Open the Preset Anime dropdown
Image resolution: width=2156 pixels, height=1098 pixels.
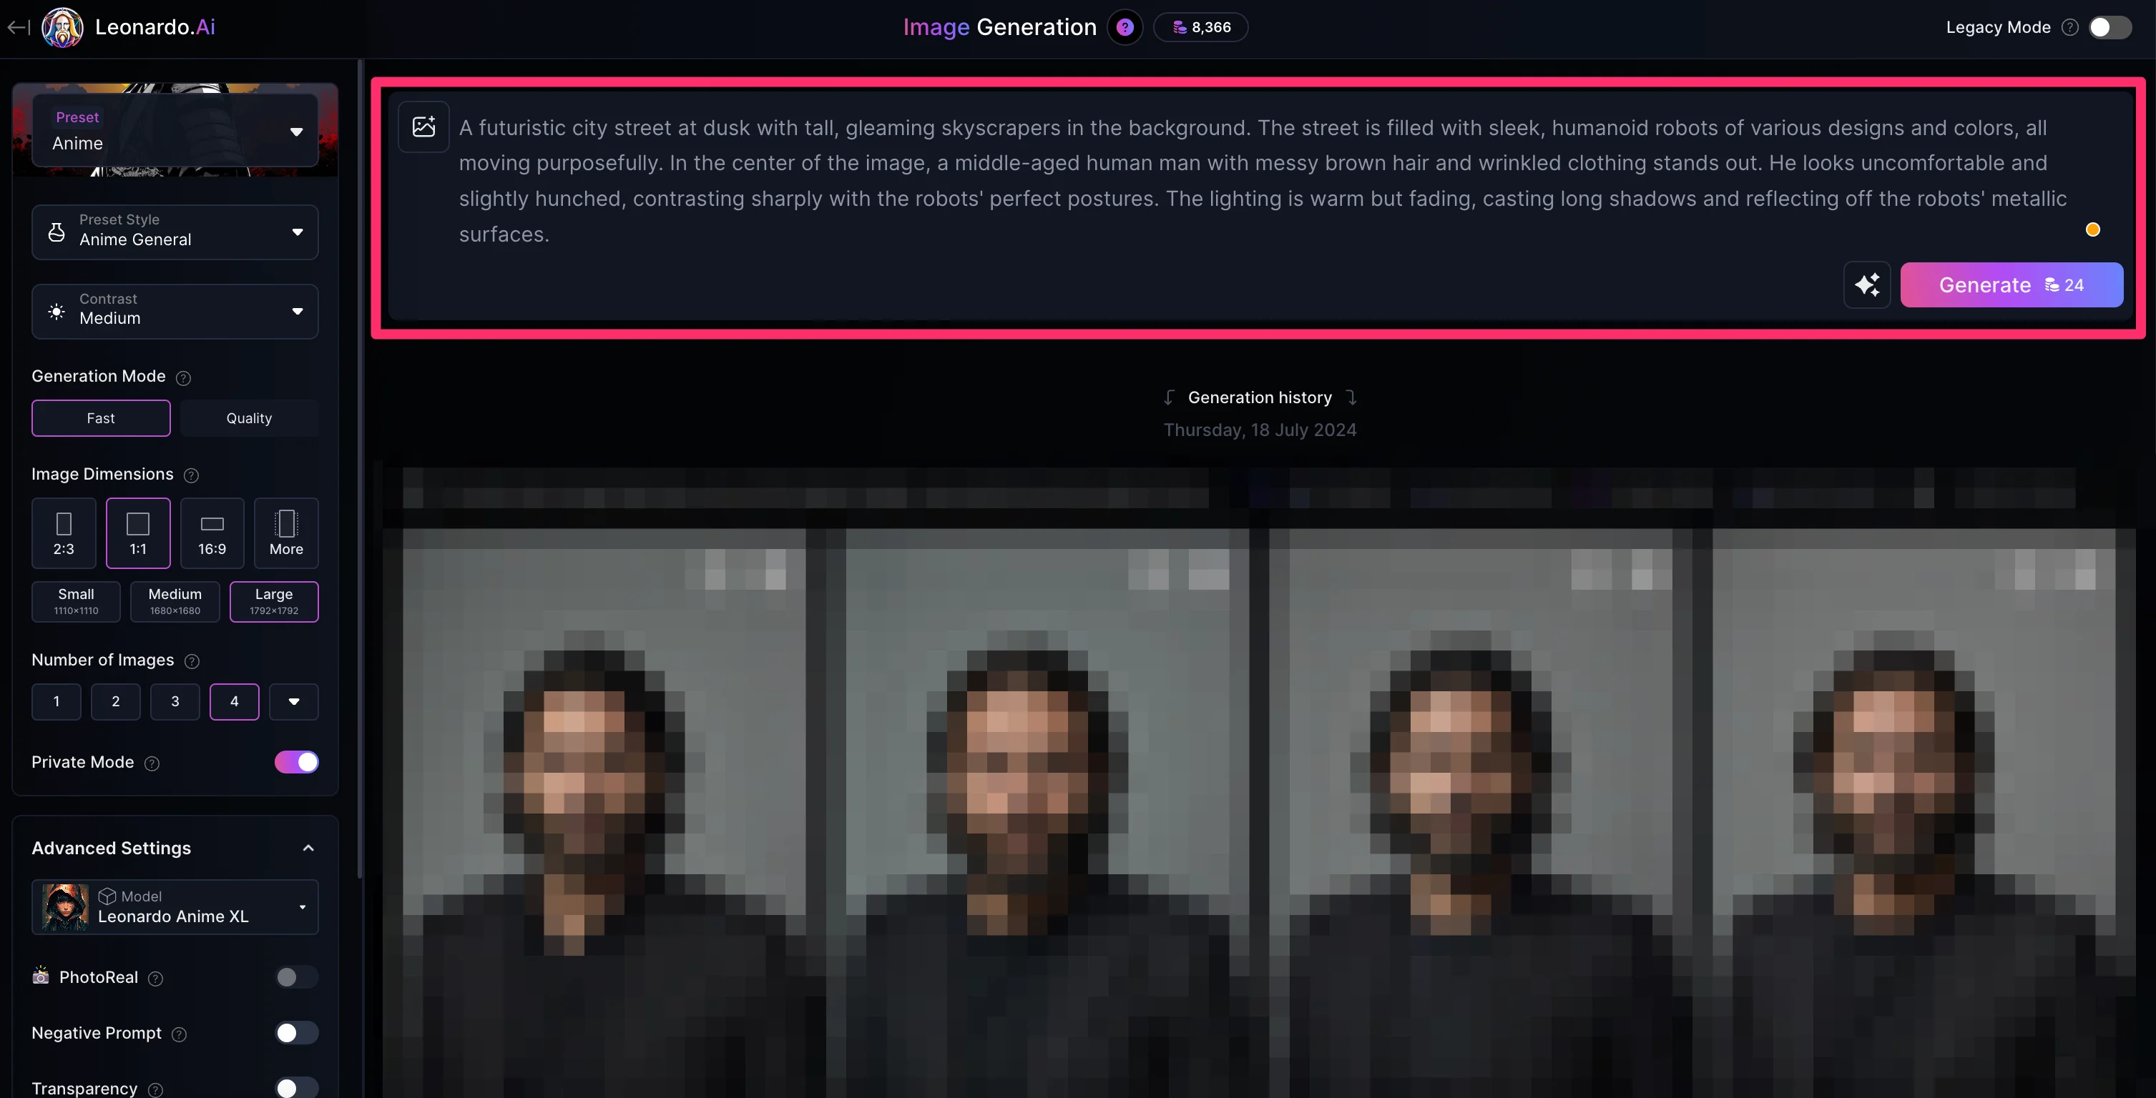pyautogui.click(x=175, y=130)
